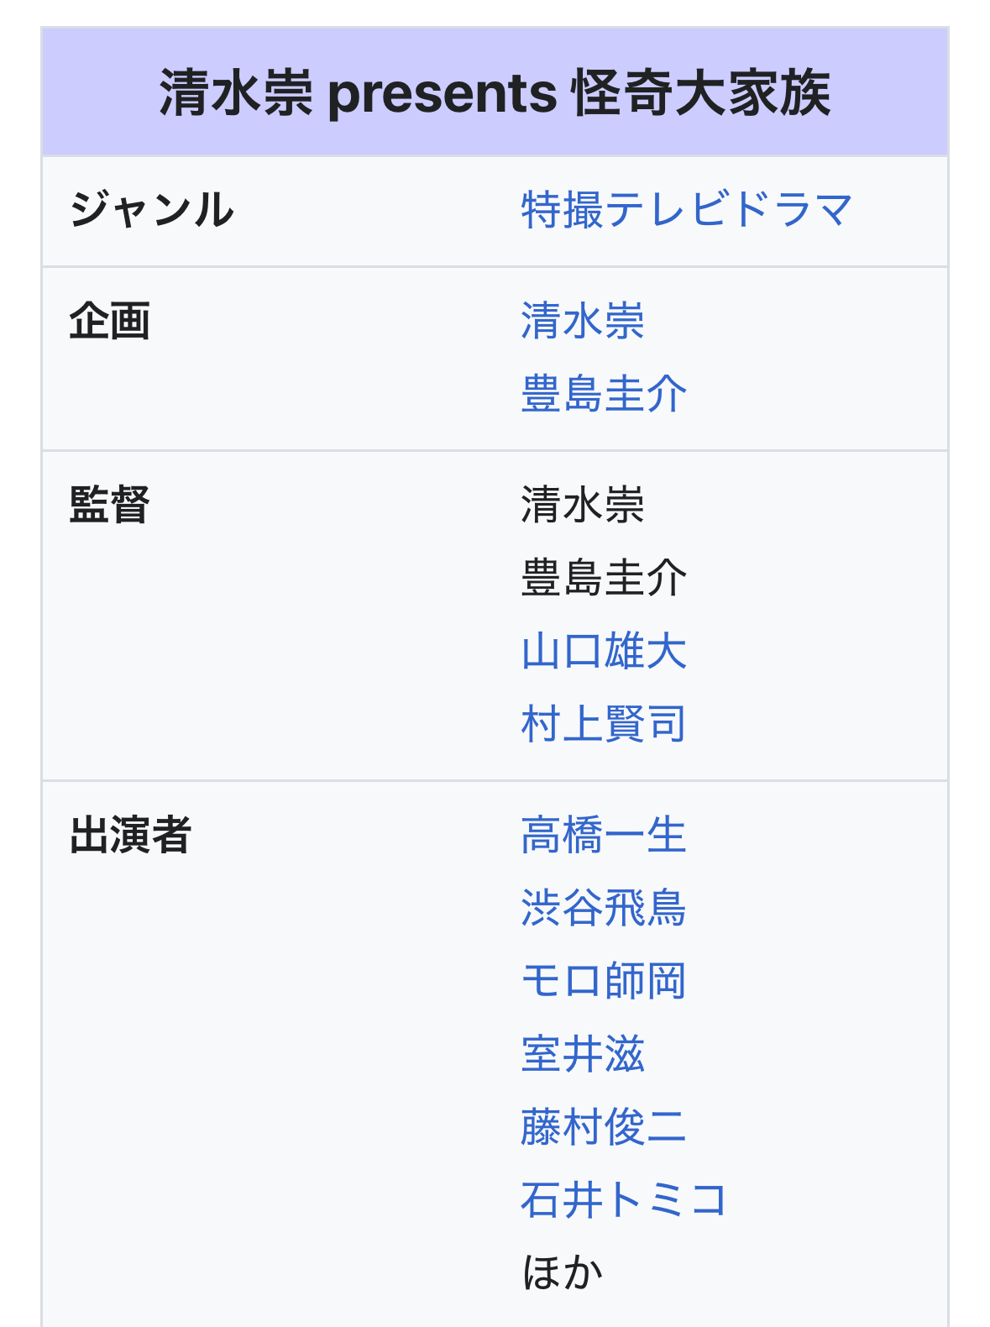Click the ジャンル row label
The width and height of the screenshot is (990, 1327).
pyautogui.click(x=151, y=210)
